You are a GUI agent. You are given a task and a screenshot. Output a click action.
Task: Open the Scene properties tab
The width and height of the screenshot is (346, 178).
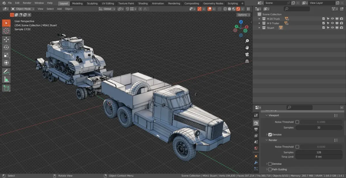click(x=256, y=142)
